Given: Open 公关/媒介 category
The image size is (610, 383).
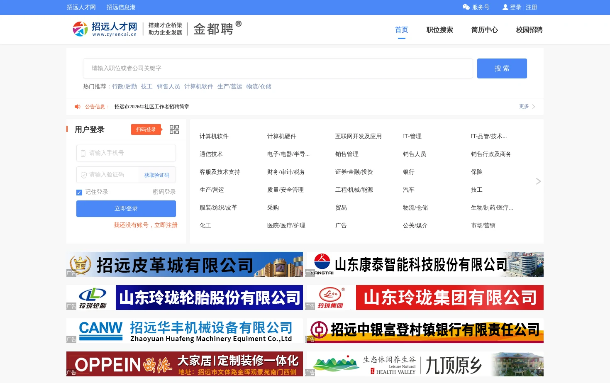Looking at the screenshot, I should [x=415, y=225].
